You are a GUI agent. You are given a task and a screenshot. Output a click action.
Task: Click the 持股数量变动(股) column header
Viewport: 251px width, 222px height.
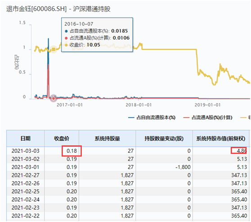[164, 138]
